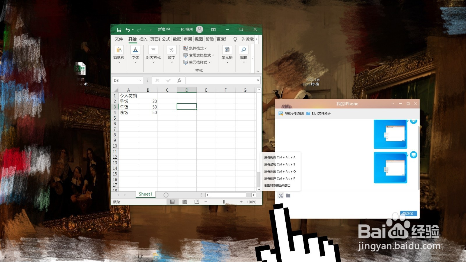Click the folder send-file icon in iPhone window
The image size is (466, 262).
tap(288, 196)
